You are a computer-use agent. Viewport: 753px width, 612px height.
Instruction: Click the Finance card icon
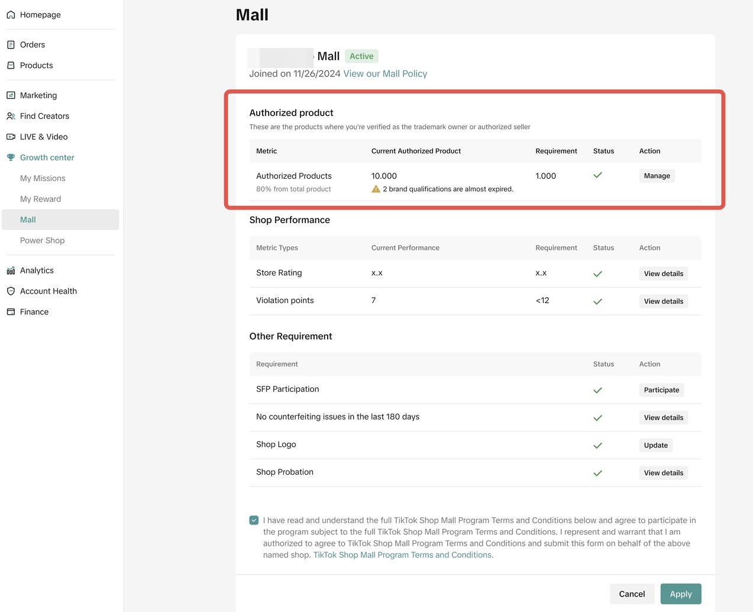pos(11,312)
